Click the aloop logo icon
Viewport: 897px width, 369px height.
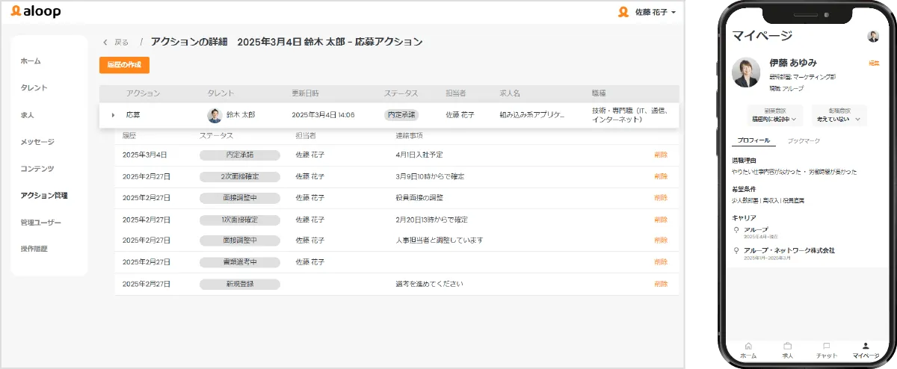click(16, 11)
